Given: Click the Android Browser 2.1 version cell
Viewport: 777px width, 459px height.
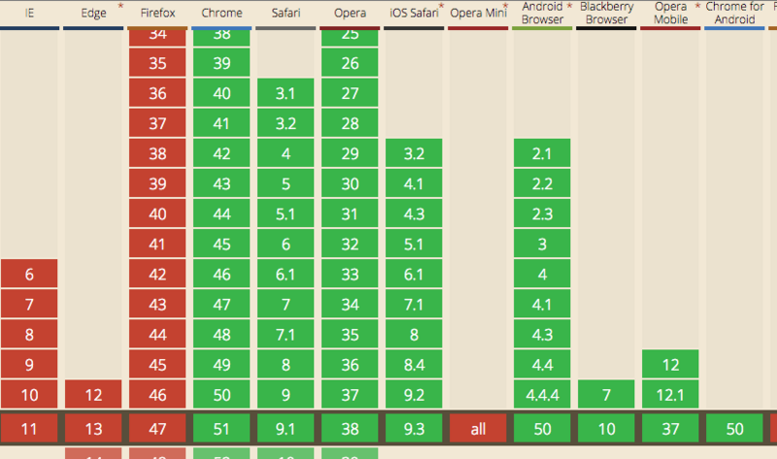Looking at the screenshot, I should (x=542, y=153).
